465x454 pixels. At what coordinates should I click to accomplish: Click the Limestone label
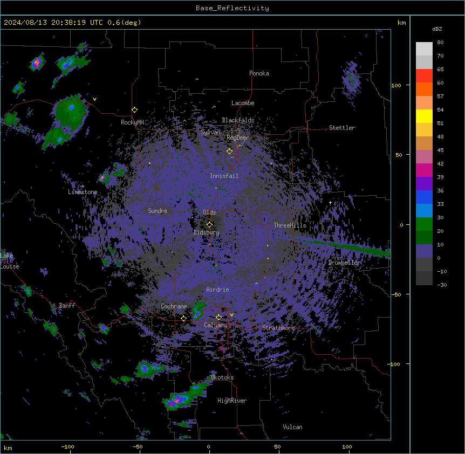tap(83, 192)
